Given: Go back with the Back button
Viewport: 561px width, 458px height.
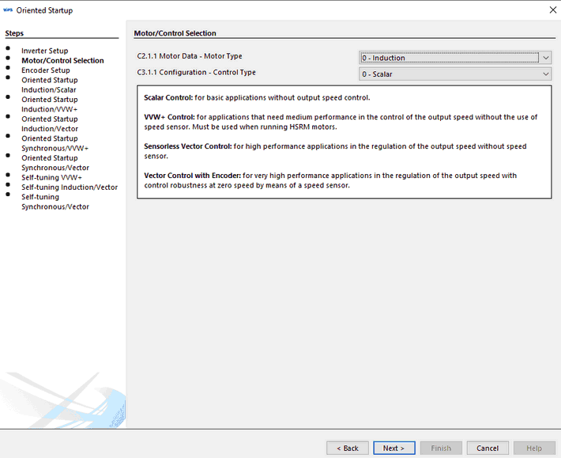Looking at the screenshot, I should point(348,448).
